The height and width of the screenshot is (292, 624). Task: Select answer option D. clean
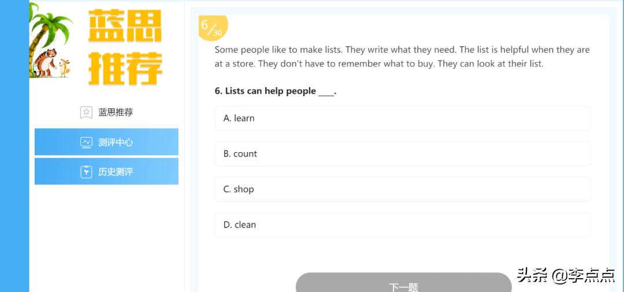402,225
